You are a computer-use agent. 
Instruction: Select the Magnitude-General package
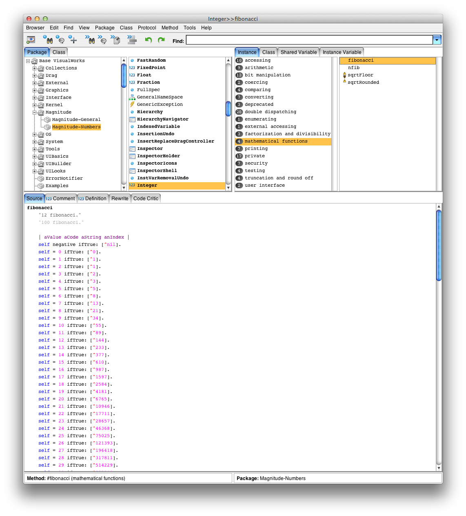pyautogui.click(x=76, y=120)
